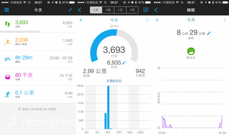This screenshot has height=135, width=229.
Task: Tap the 8 小时 29 分钟 sleep duration
Action: point(191,33)
